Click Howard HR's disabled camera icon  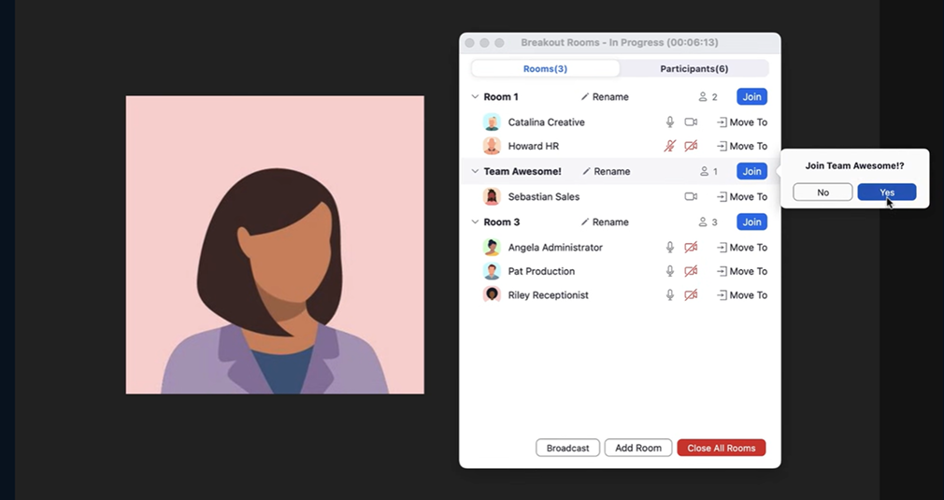click(691, 147)
